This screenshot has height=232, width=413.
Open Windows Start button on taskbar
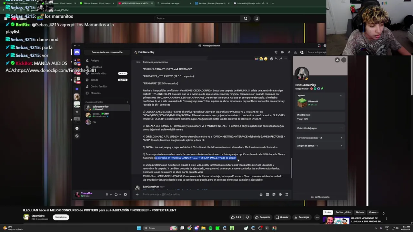pos(139,228)
